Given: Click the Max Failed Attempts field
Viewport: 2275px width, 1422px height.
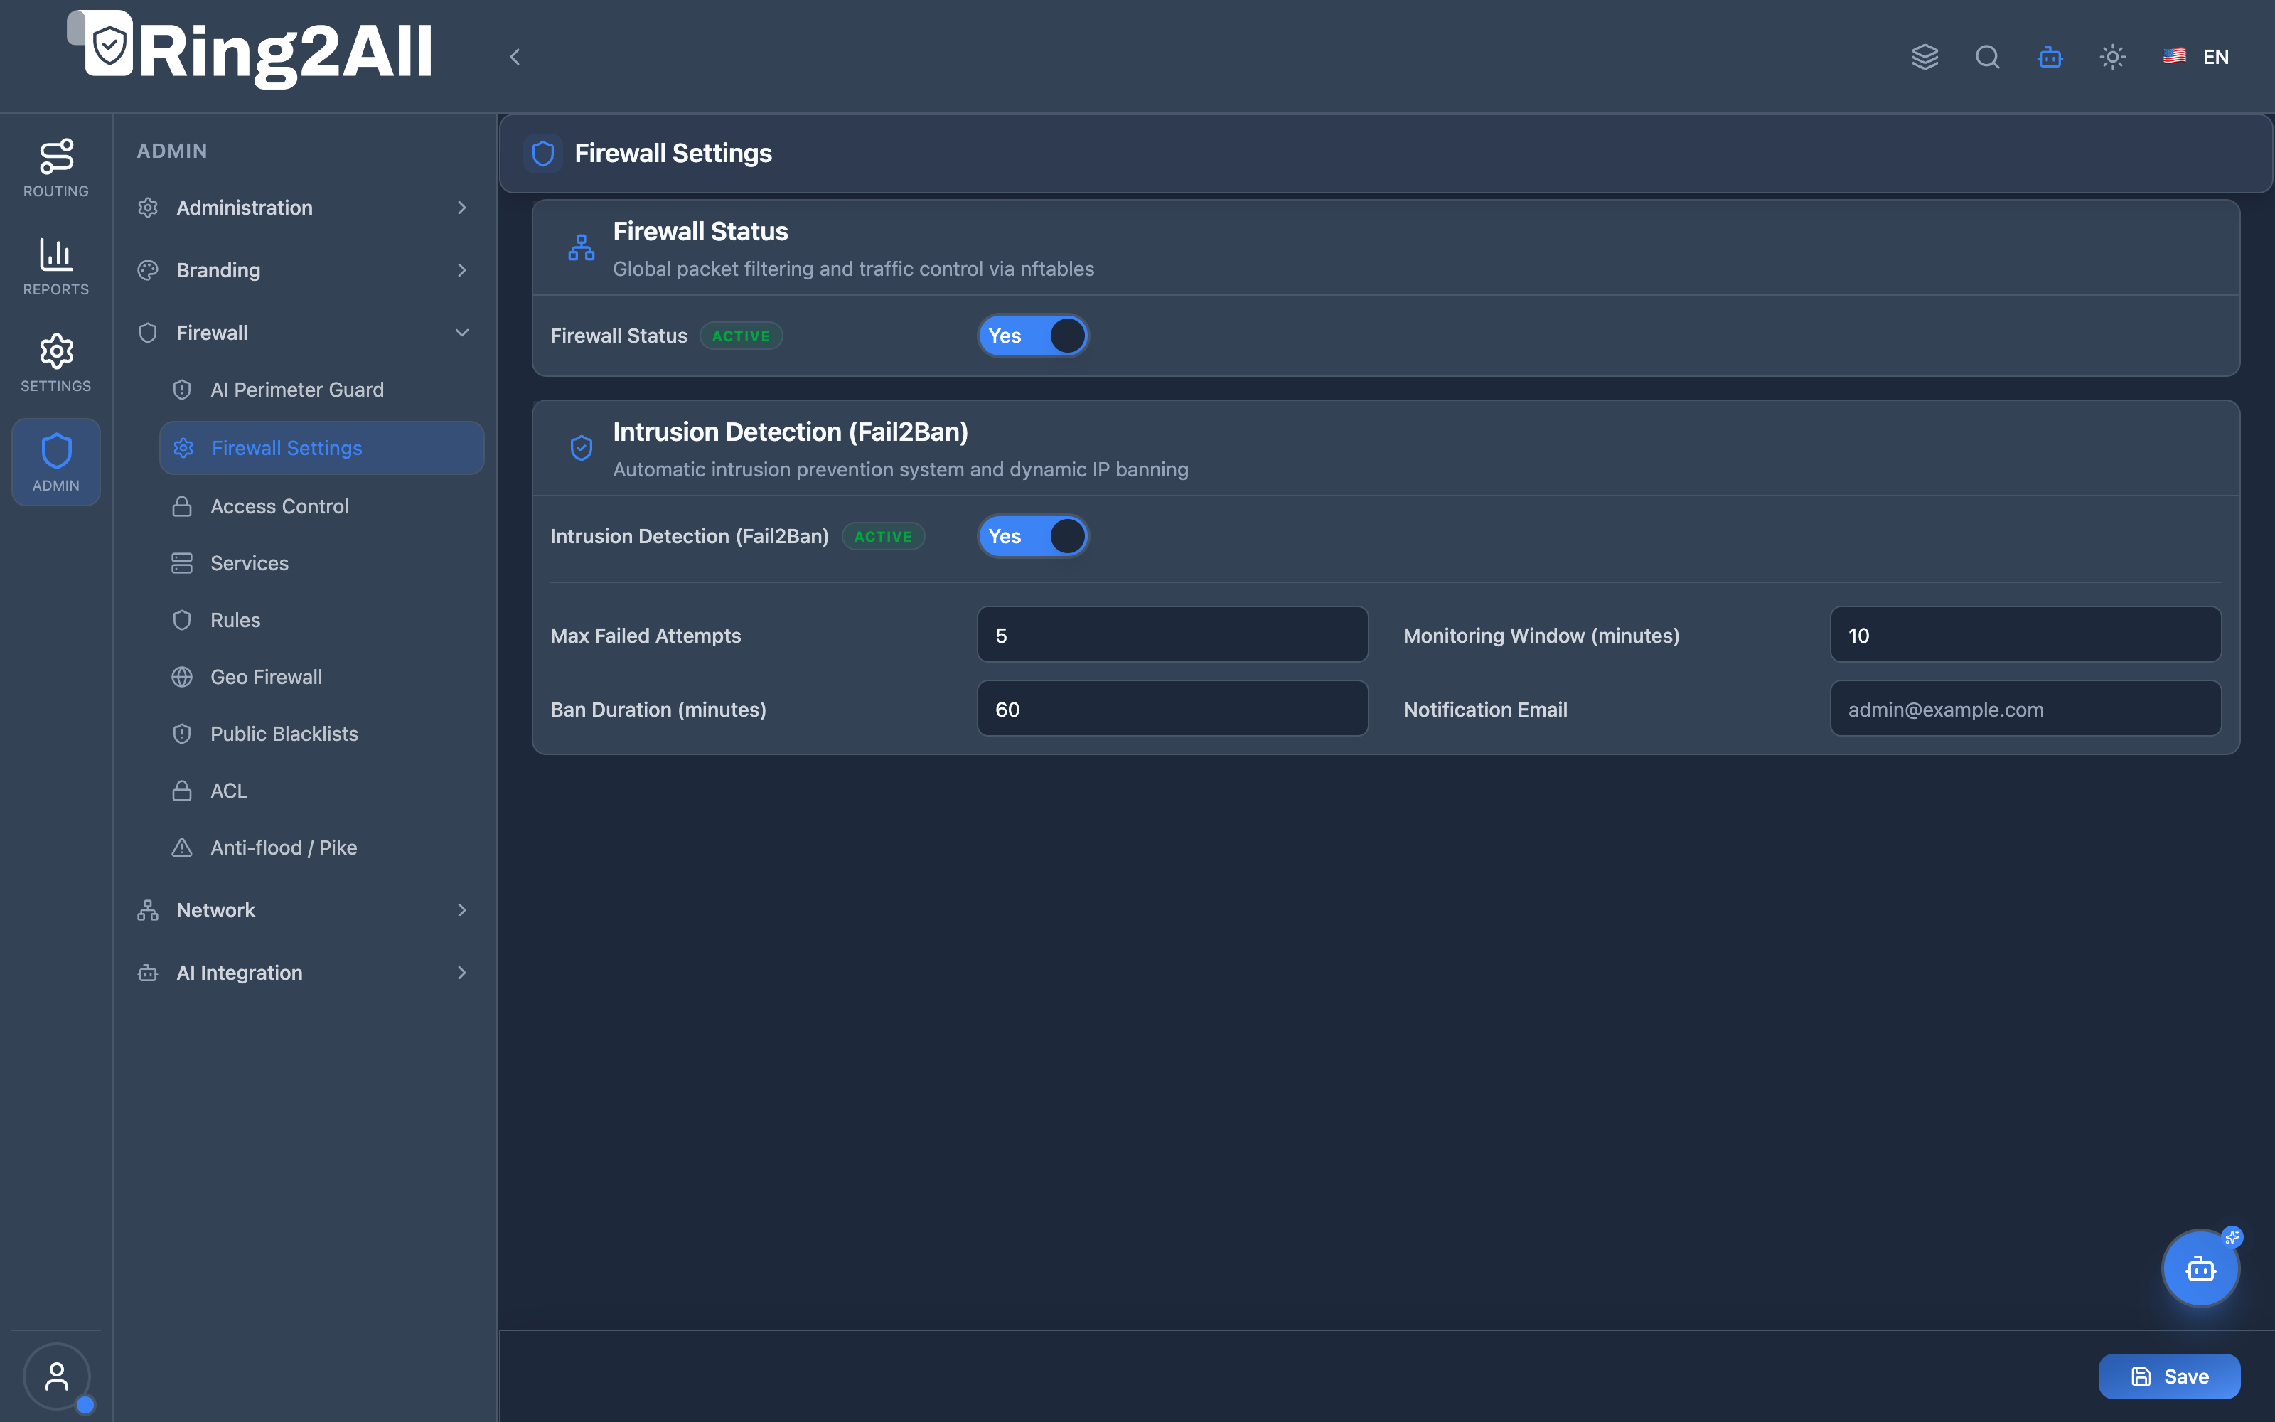Looking at the screenshot, I should point(1172,635).
